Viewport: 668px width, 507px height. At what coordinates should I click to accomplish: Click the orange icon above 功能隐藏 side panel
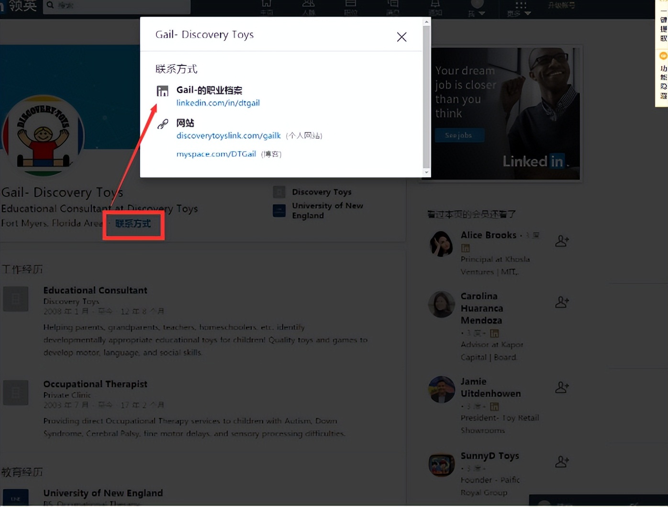point(663,56)
